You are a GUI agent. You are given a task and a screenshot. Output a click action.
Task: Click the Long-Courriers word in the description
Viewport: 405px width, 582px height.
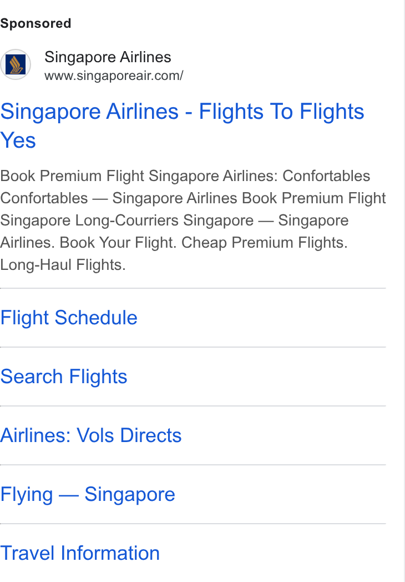127,220
